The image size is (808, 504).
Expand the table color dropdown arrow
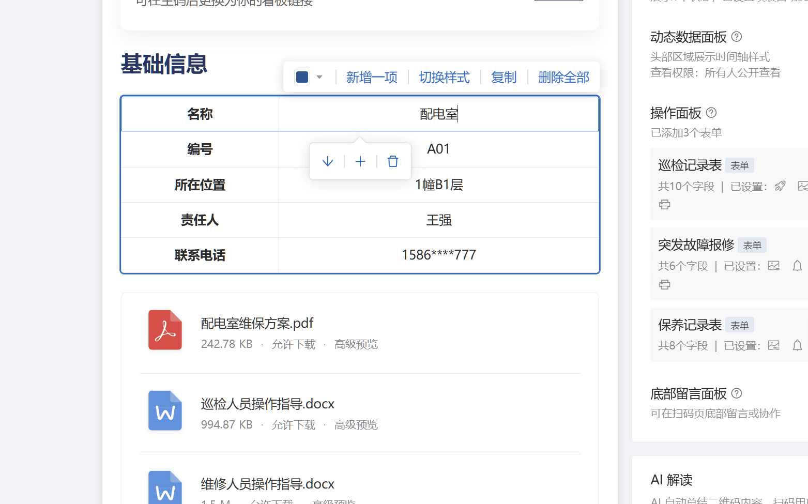coord(320,77)
